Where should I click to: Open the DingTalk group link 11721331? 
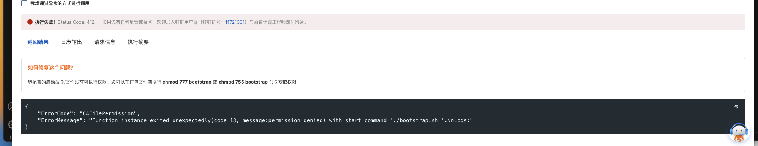point(235,22)
